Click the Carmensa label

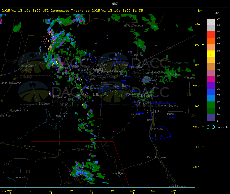click(x=156, y=129)
